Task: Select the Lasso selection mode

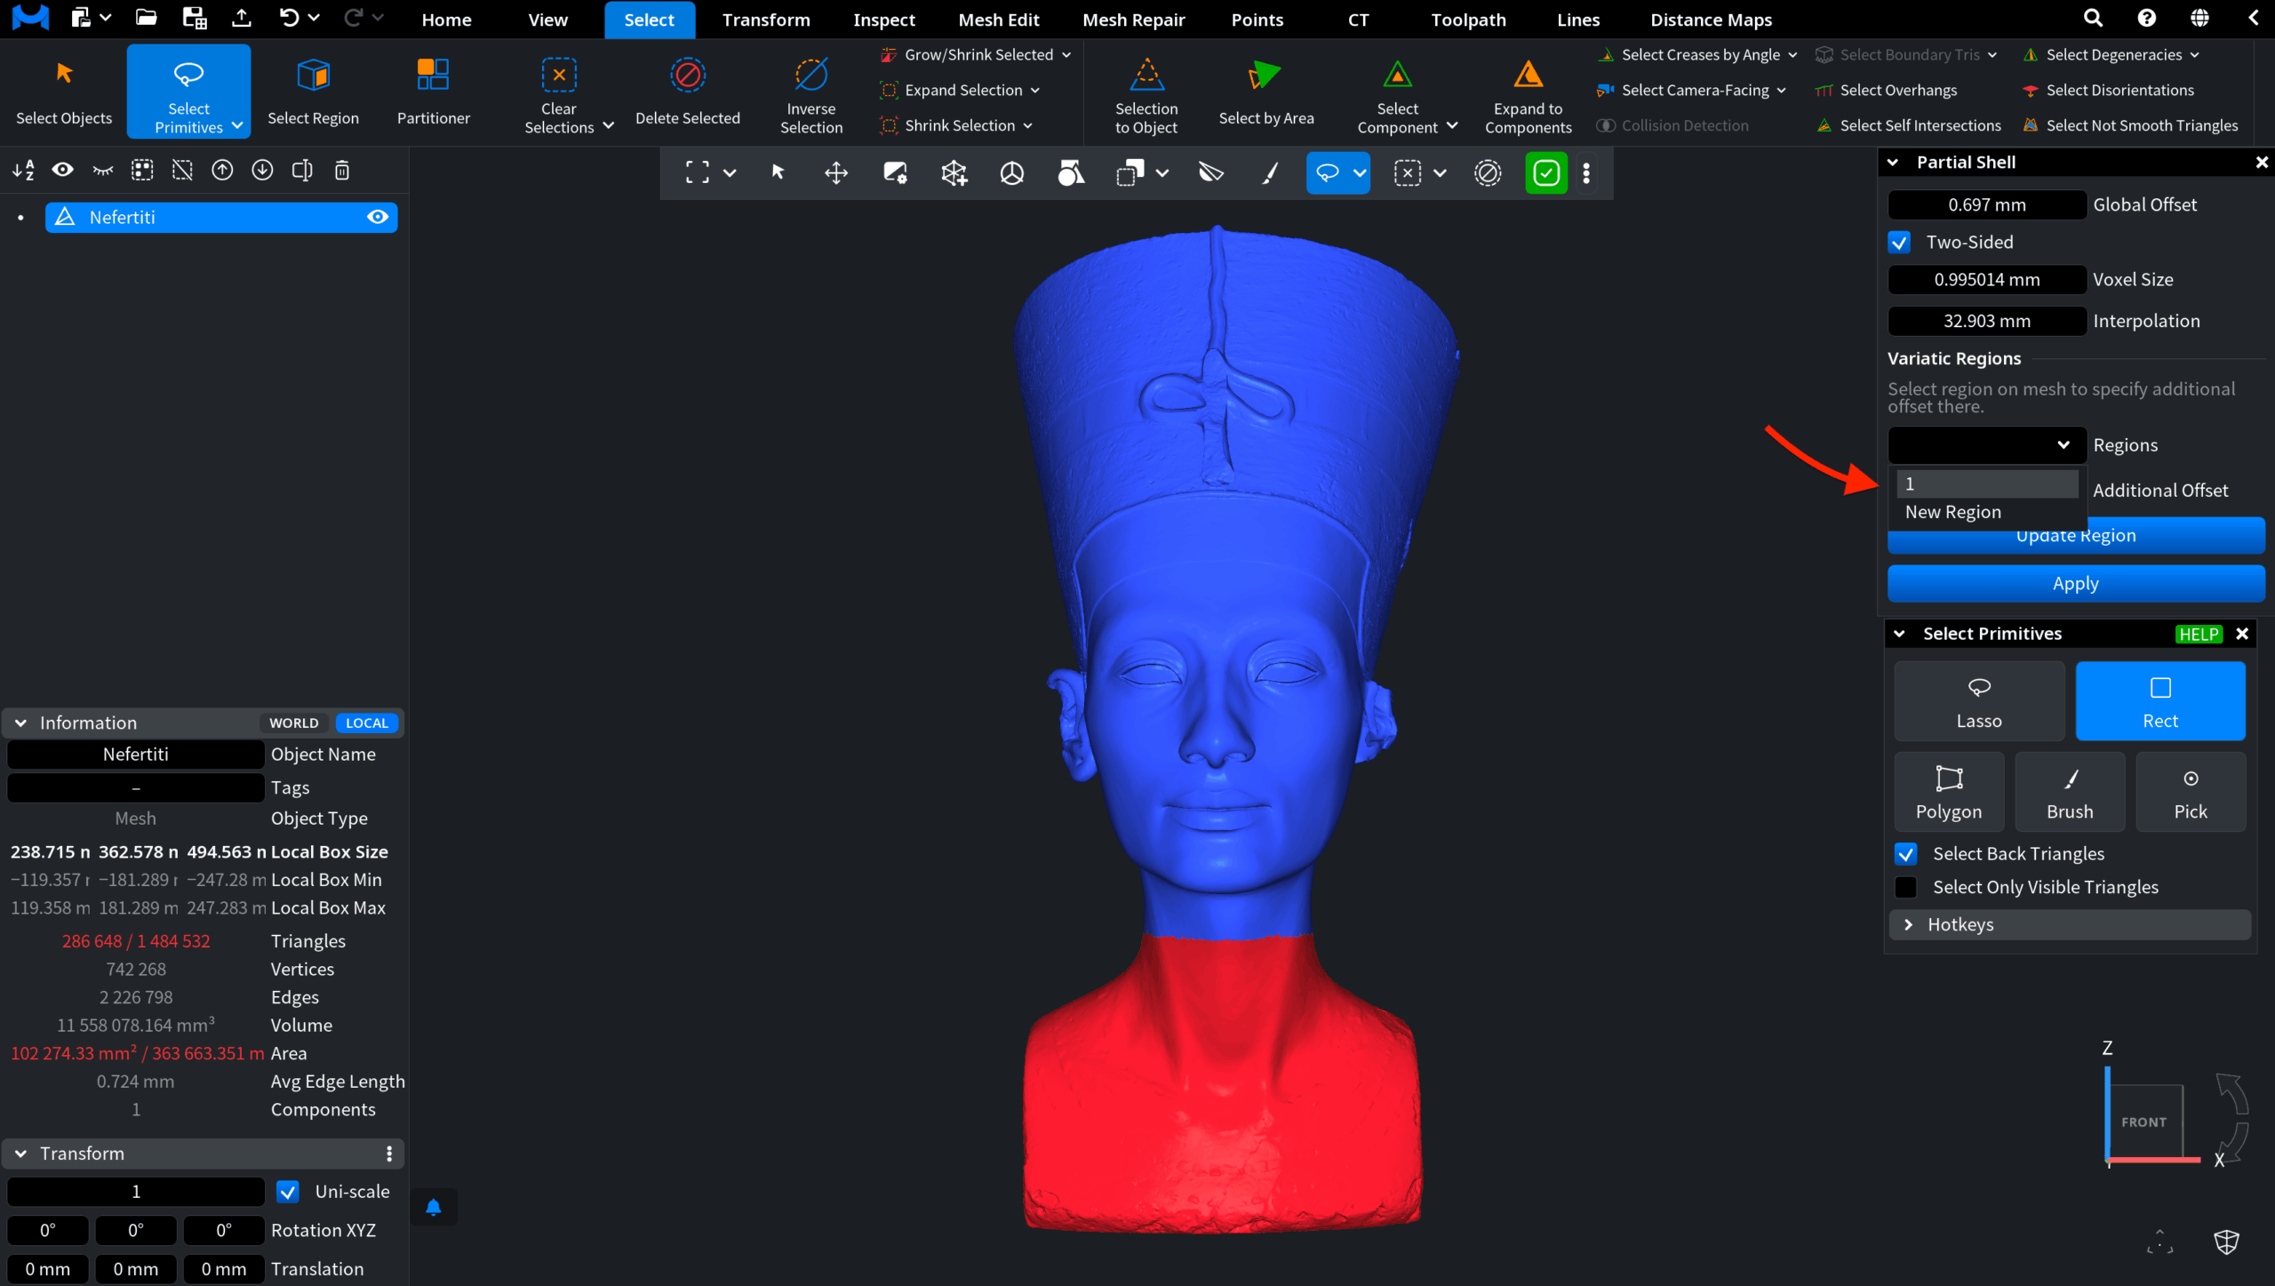Action: (1979, 700)
